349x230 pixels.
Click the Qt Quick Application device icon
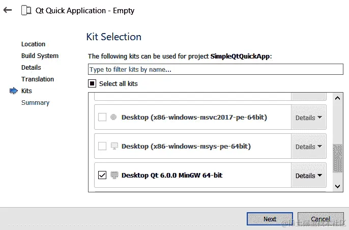click(x=26, y=11)
